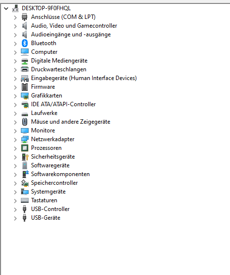The width and height of the screenshot is (230, 275).
Task: Click the Druckwarteschlangen printer icon
Action: [25, 69]
